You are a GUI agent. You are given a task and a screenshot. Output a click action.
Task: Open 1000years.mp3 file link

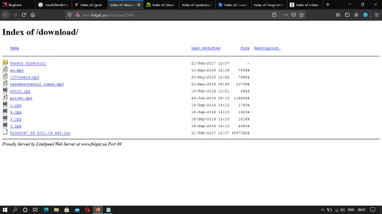25,77
